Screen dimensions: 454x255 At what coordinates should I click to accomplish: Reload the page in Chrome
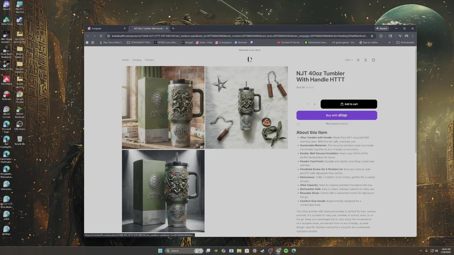(101, 36)
